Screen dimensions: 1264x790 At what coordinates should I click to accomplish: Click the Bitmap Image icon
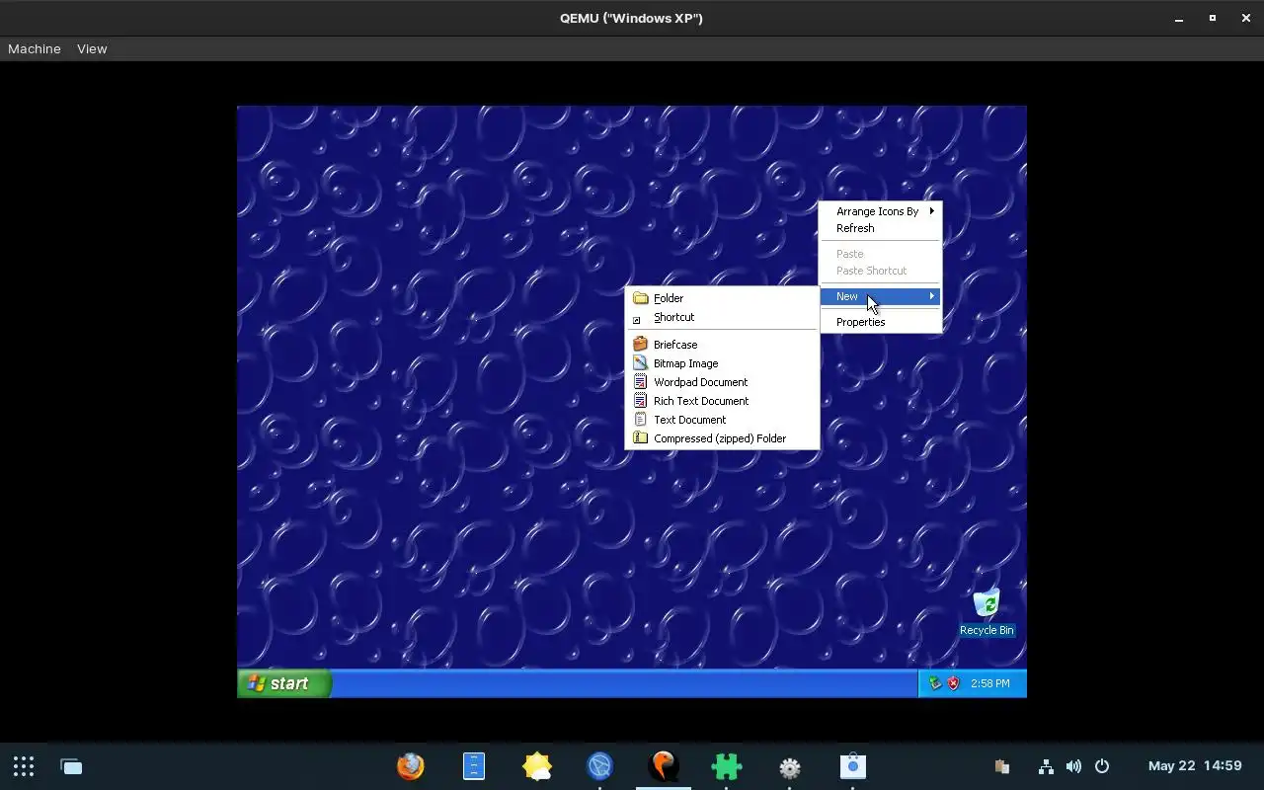pos(640,363)
